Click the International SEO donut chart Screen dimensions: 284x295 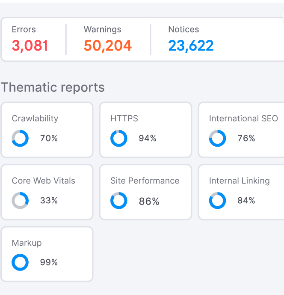[217, 138]
